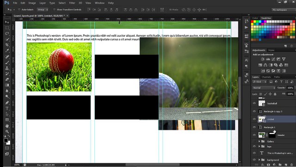Open the Filter menu
This screenshot has height=167, width=296.
72,3
